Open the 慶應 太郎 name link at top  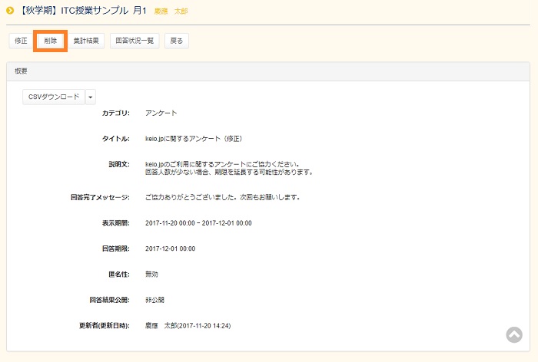(x=171, y=12)
